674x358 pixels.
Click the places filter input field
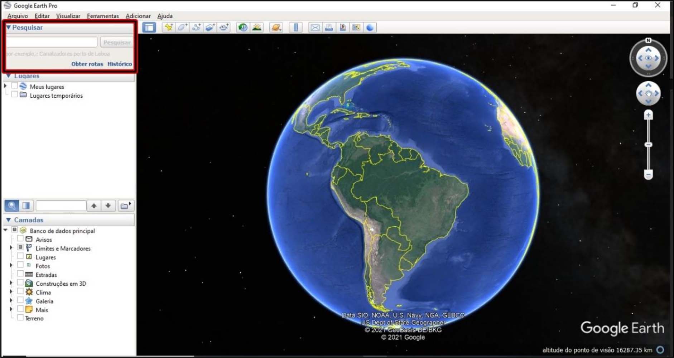pos(61,205)
